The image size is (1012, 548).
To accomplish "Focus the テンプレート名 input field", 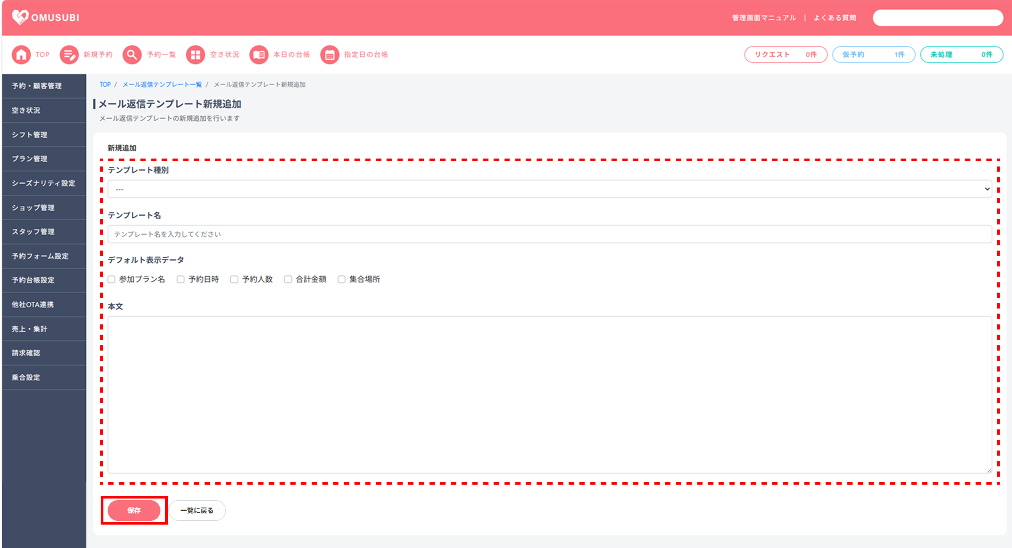I will pyautogui.click(x=549, y=234).
